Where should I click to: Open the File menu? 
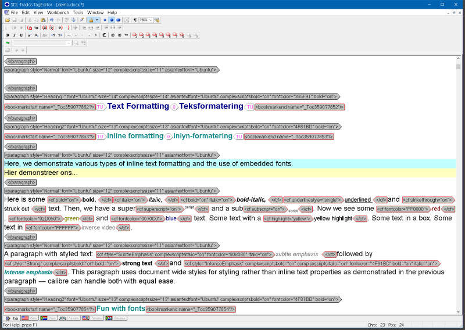[14, 12]
